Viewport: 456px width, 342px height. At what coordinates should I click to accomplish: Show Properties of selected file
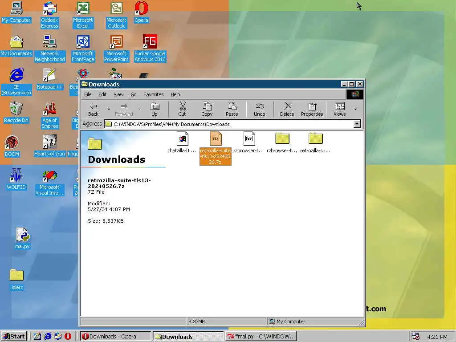[312, 110]
